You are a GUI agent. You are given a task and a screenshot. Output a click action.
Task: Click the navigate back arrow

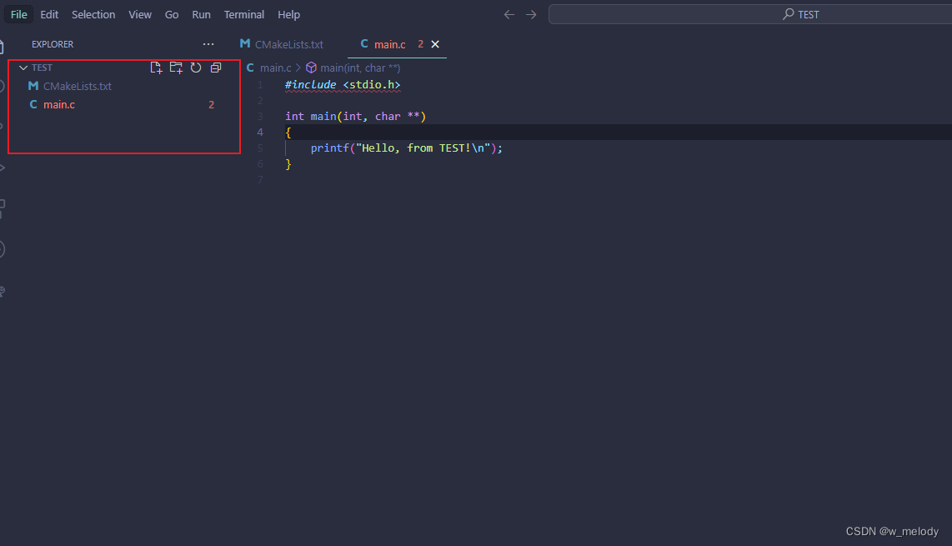coord(509,14)
